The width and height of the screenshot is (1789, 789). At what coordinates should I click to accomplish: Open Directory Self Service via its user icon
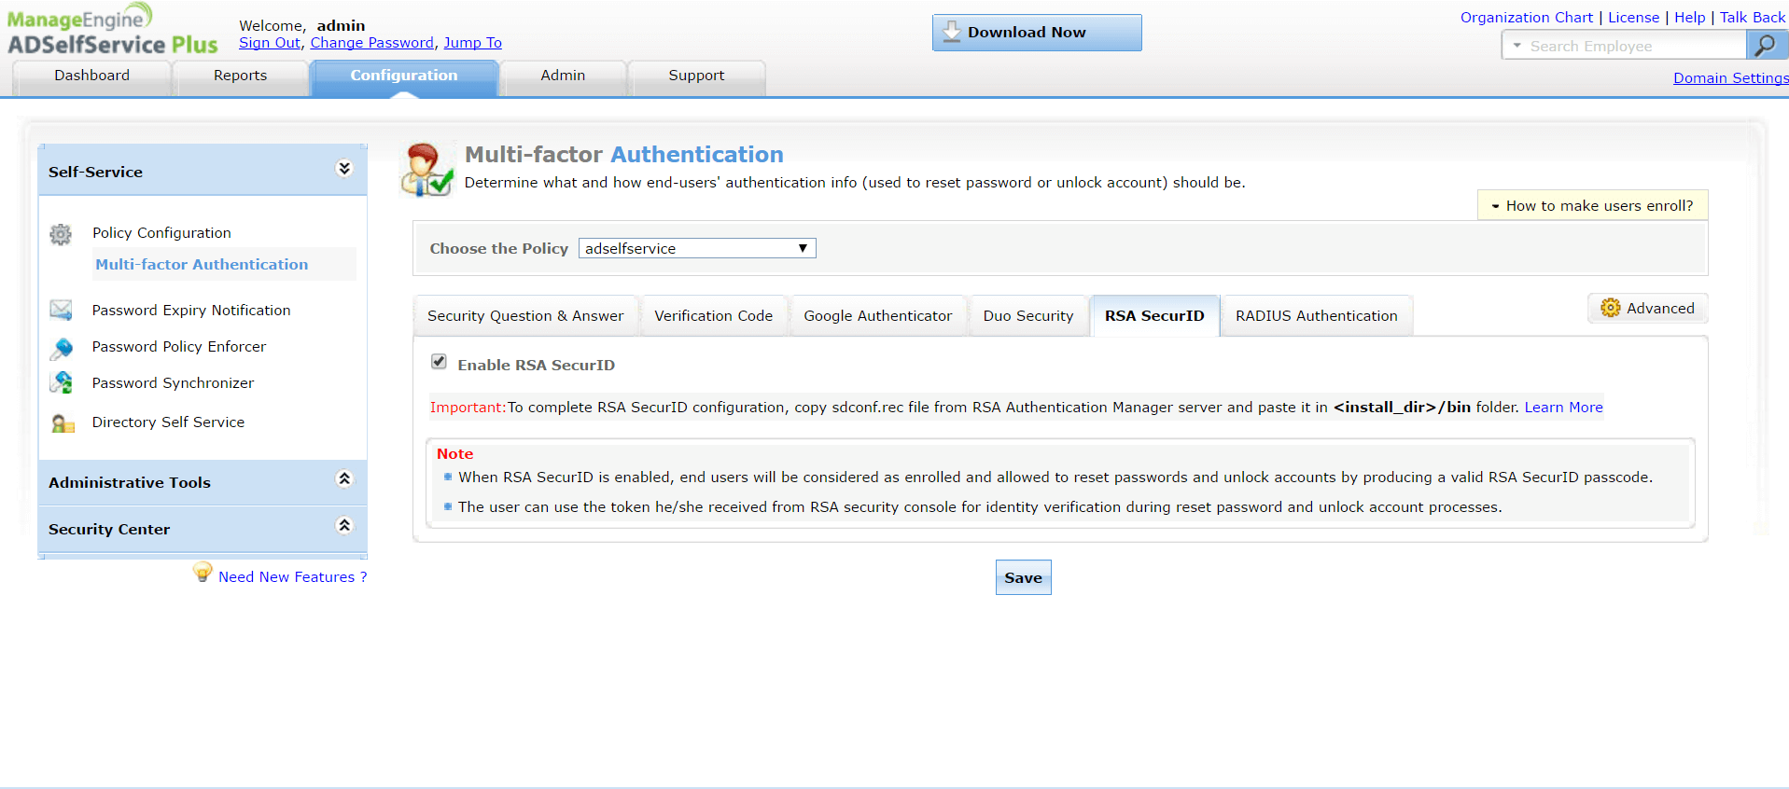(x=61, y=422)
